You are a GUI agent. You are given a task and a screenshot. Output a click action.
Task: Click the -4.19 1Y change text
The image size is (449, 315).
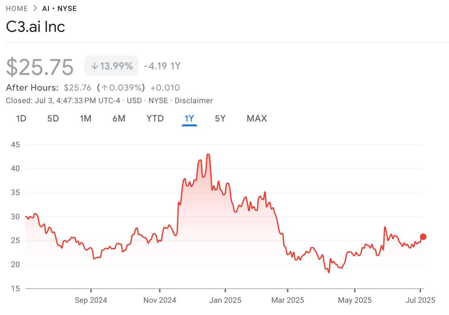coord(162,66)
